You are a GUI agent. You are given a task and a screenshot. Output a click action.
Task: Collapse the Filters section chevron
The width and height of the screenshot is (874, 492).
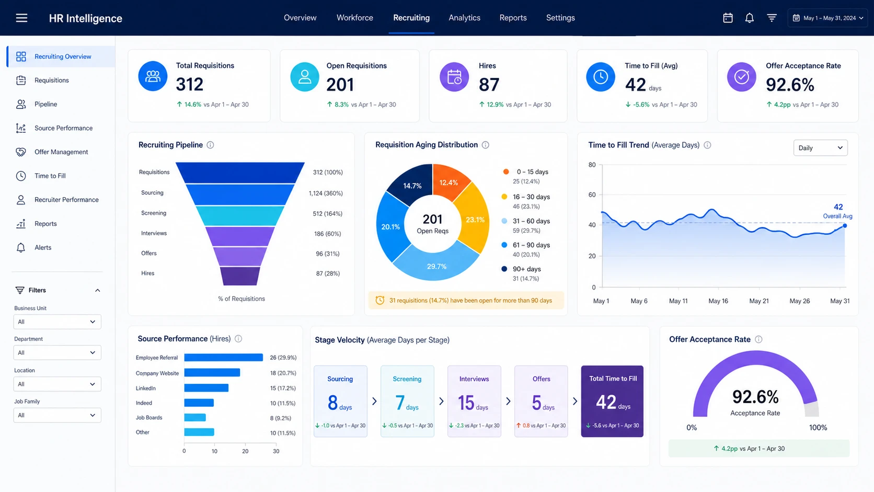coord(97,290)
